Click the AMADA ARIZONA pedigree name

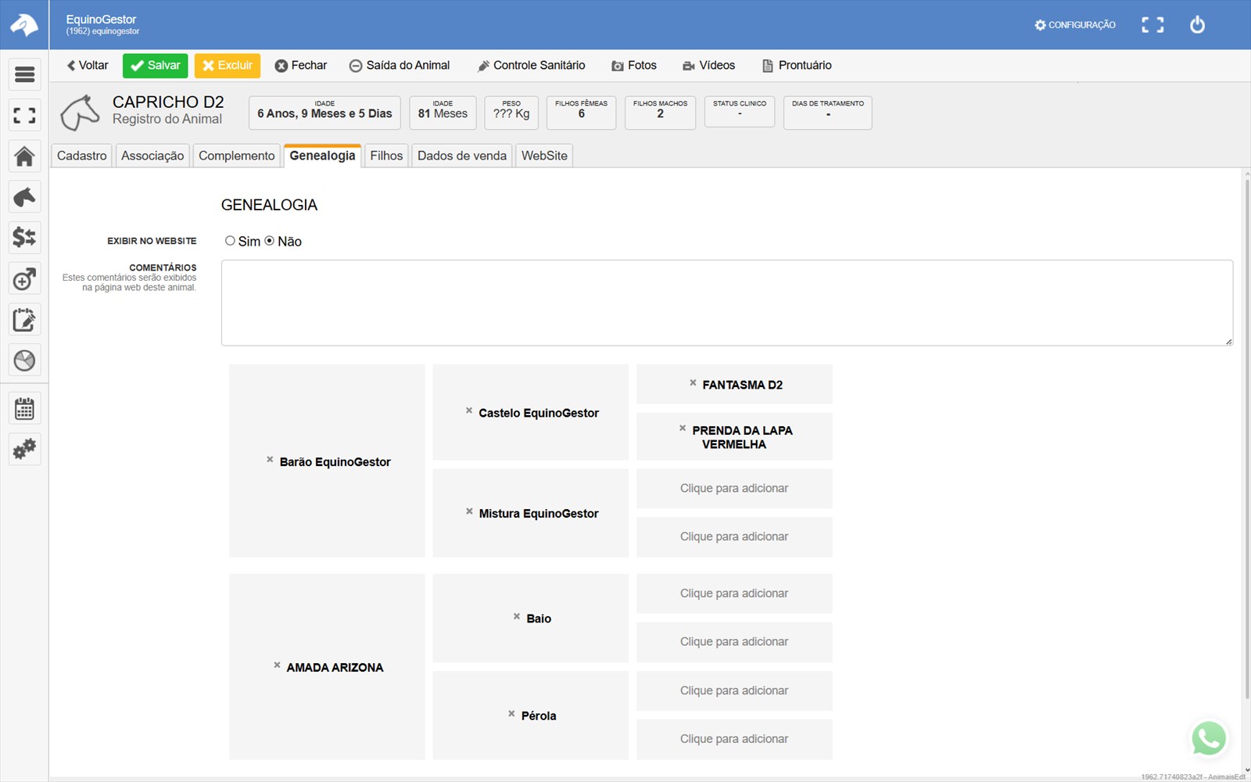click(335, 667)
